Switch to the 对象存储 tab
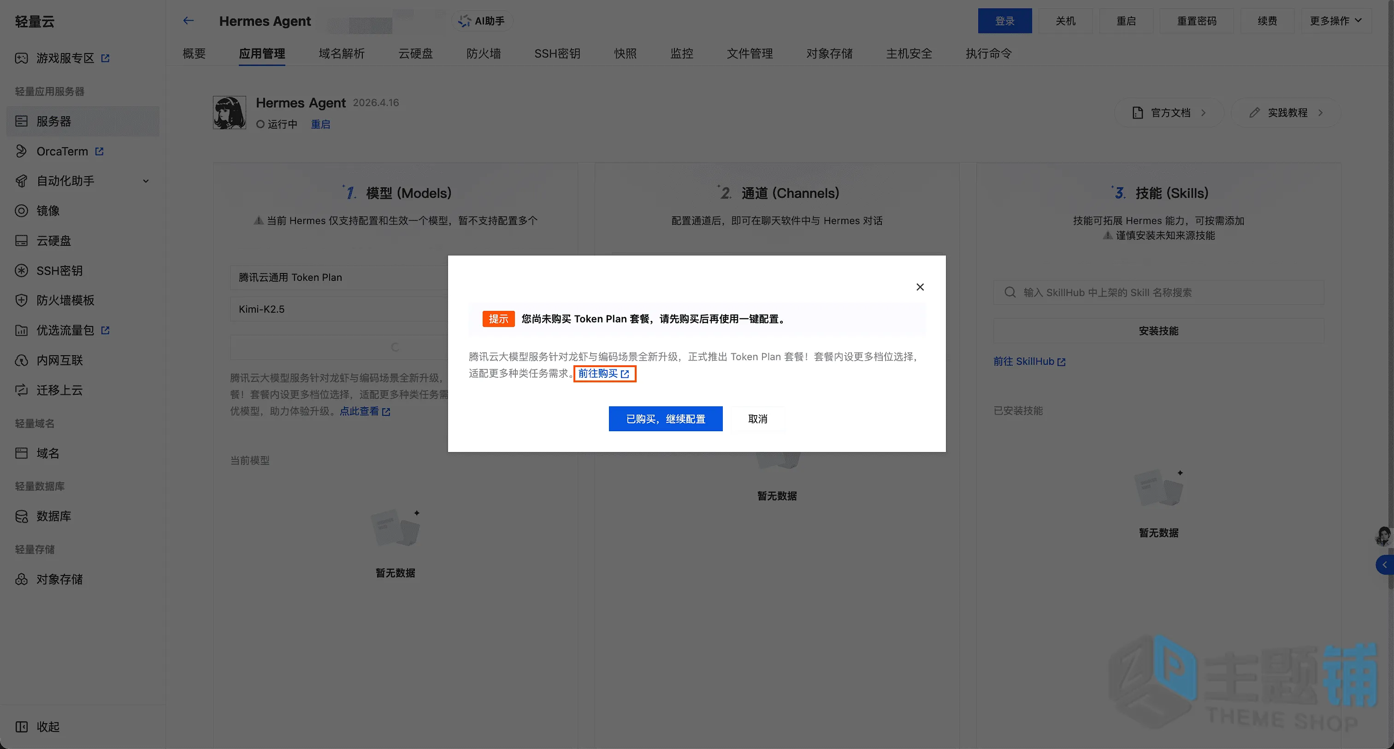1394x749 pixels. 830,53
